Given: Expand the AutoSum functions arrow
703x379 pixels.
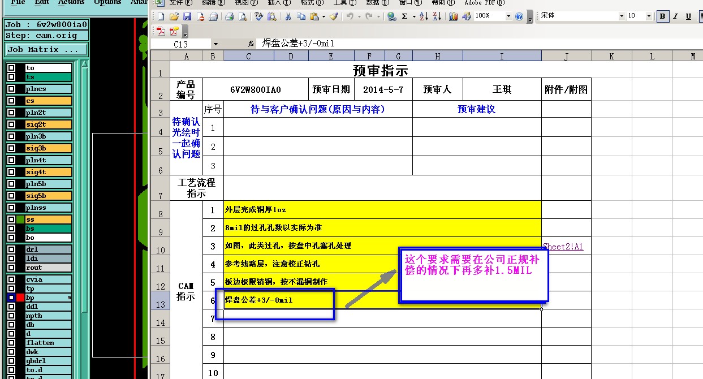Looking at the screenshot, I should coord(413,16).
